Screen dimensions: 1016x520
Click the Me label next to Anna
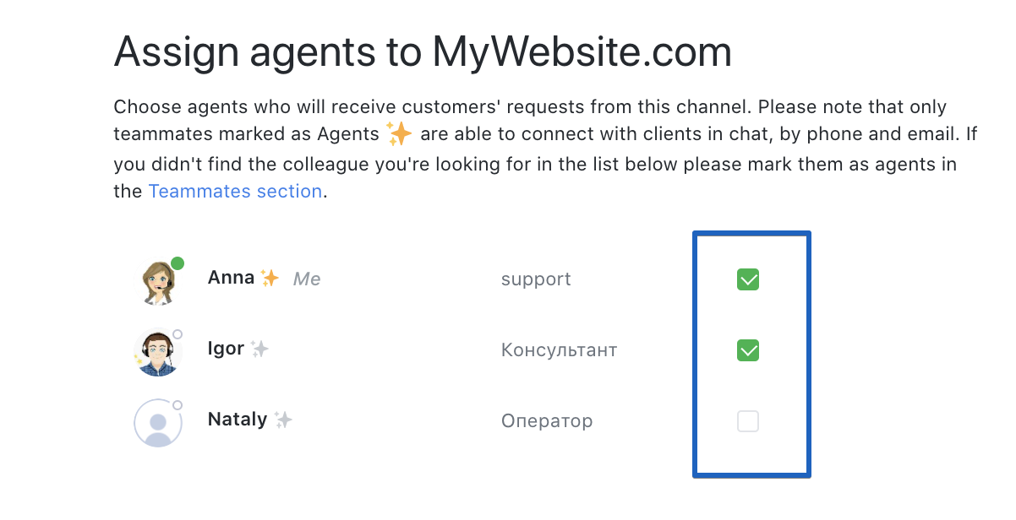pos(307,279)
